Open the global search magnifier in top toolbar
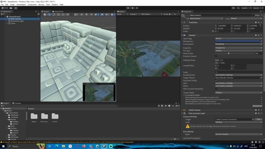 click(238, 8)
